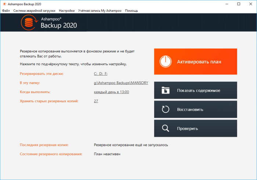Click the magnifier icon on Проверить
This screenshot has width=257, height=180.
(x=166, y=128)
